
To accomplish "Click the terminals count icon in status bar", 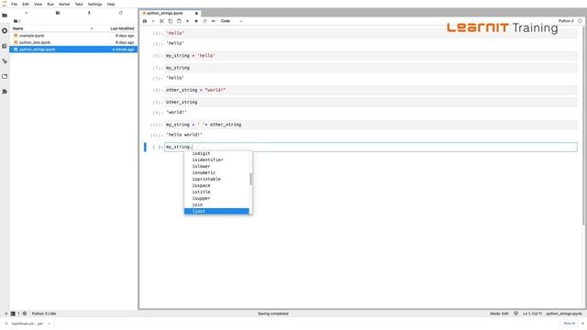I will [x=13, y=313].
